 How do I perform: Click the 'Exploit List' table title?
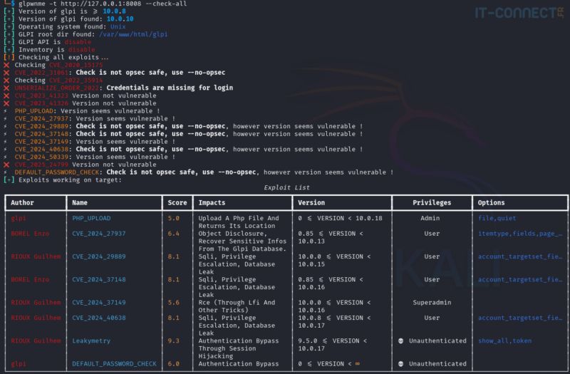(287, 187)
